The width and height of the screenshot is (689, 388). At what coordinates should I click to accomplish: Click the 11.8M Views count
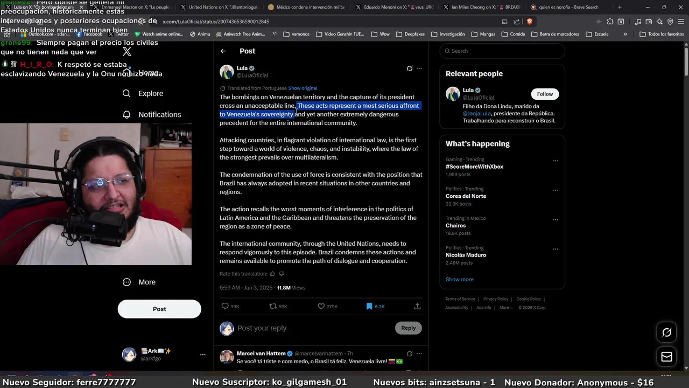[291, 288]
